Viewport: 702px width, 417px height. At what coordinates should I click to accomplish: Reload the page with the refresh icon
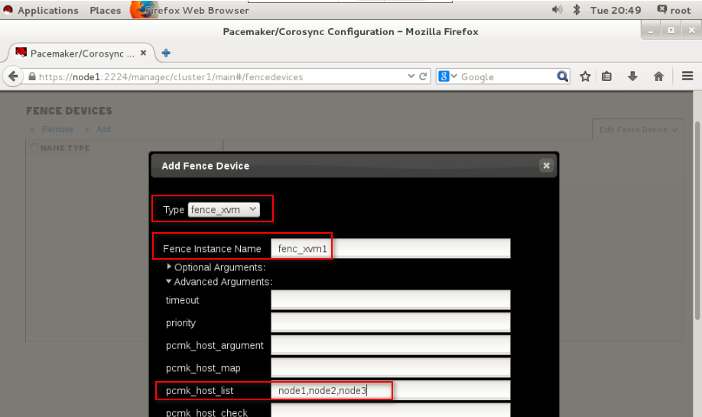pos(423,76)
